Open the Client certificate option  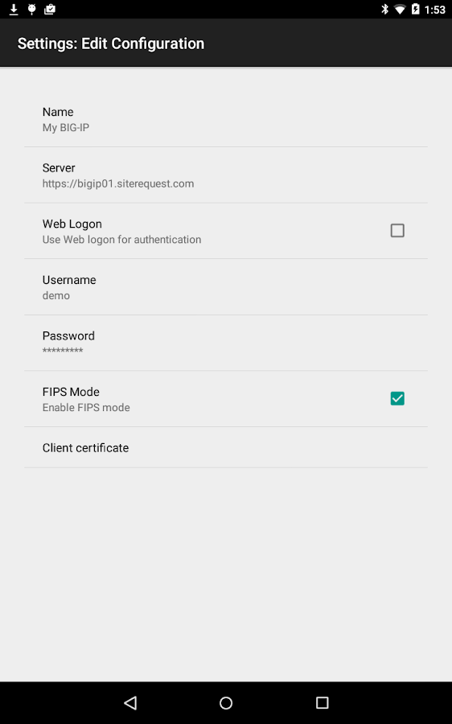tap(226, 447)
